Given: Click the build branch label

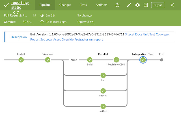Looking at the screenshot, I should tap(74, 60).
